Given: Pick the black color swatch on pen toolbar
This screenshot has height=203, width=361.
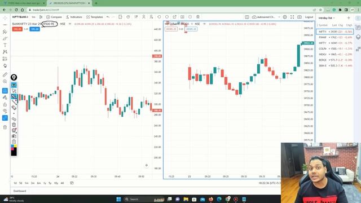Looking at the screenshot, I should [x=14, y=152].
